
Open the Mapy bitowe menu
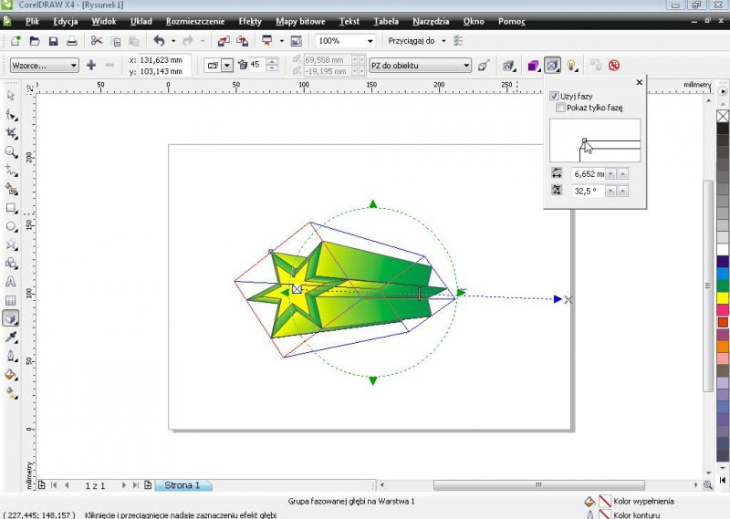click(x=299, y=20)
